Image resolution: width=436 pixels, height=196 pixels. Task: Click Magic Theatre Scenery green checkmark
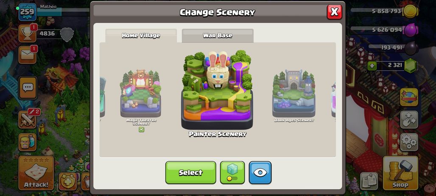(141, 130)
